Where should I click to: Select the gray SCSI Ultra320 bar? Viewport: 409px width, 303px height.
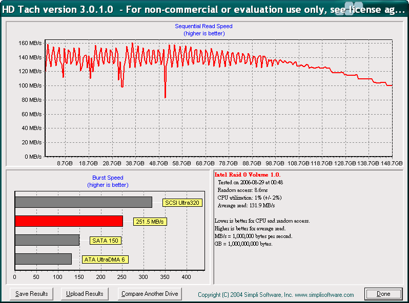point(83,202)
